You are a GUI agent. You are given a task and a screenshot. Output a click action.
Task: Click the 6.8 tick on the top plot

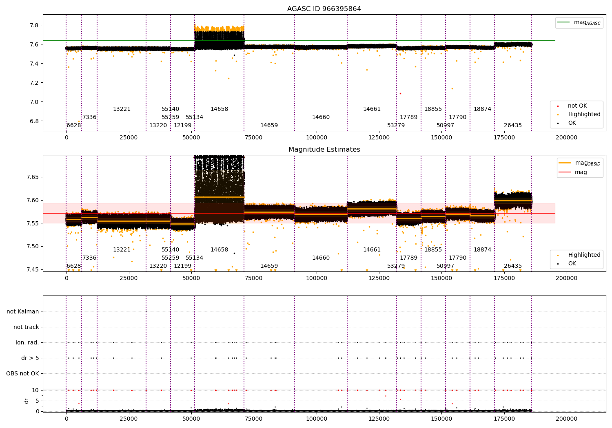(x=34, y=121)
